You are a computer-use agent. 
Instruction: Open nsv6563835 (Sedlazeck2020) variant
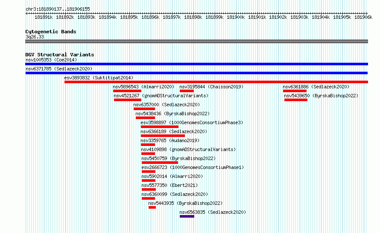tap(213, 212)
